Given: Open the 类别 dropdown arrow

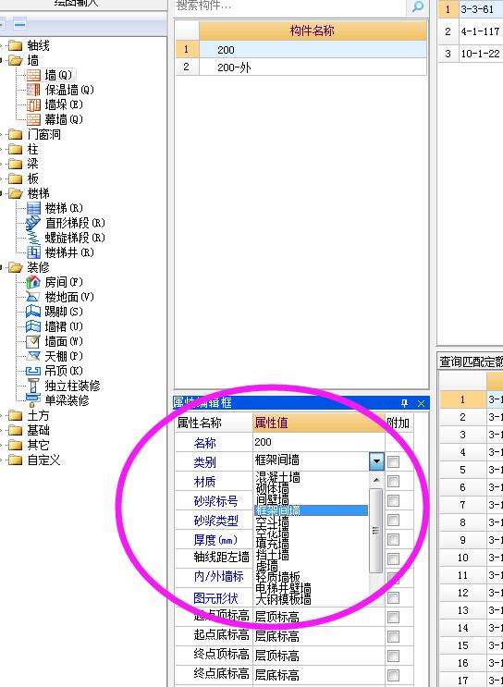Looking at the screenshot, I should (x=377, y=461).
